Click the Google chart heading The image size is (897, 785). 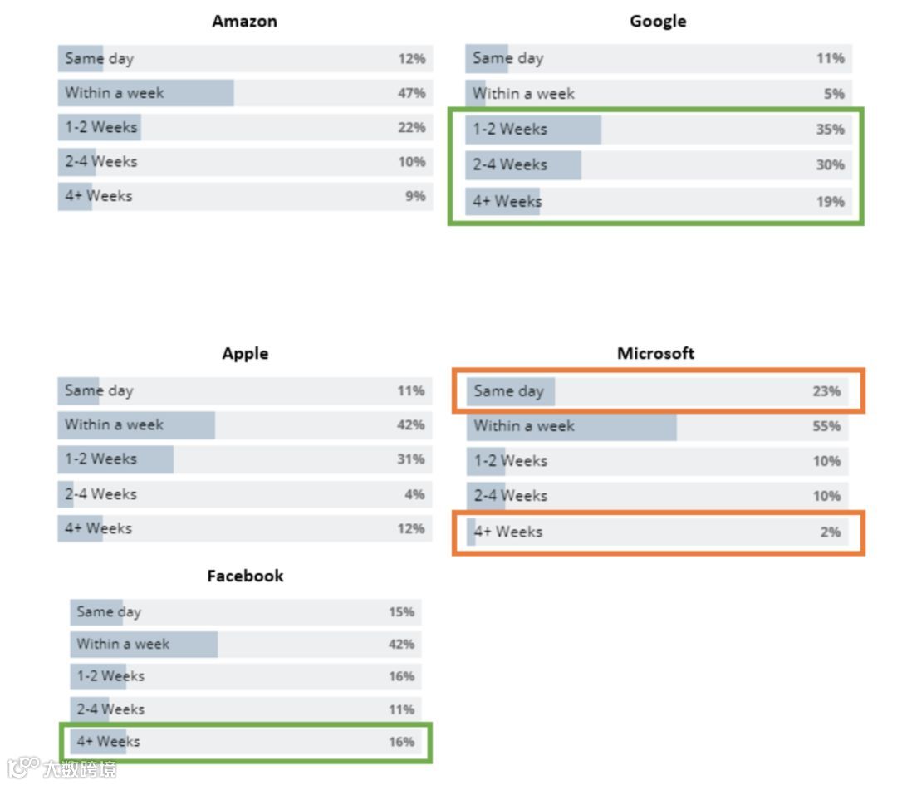(658, 21)
